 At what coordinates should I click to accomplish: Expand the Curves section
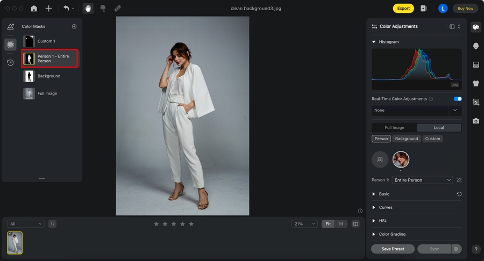coord(386,207)
